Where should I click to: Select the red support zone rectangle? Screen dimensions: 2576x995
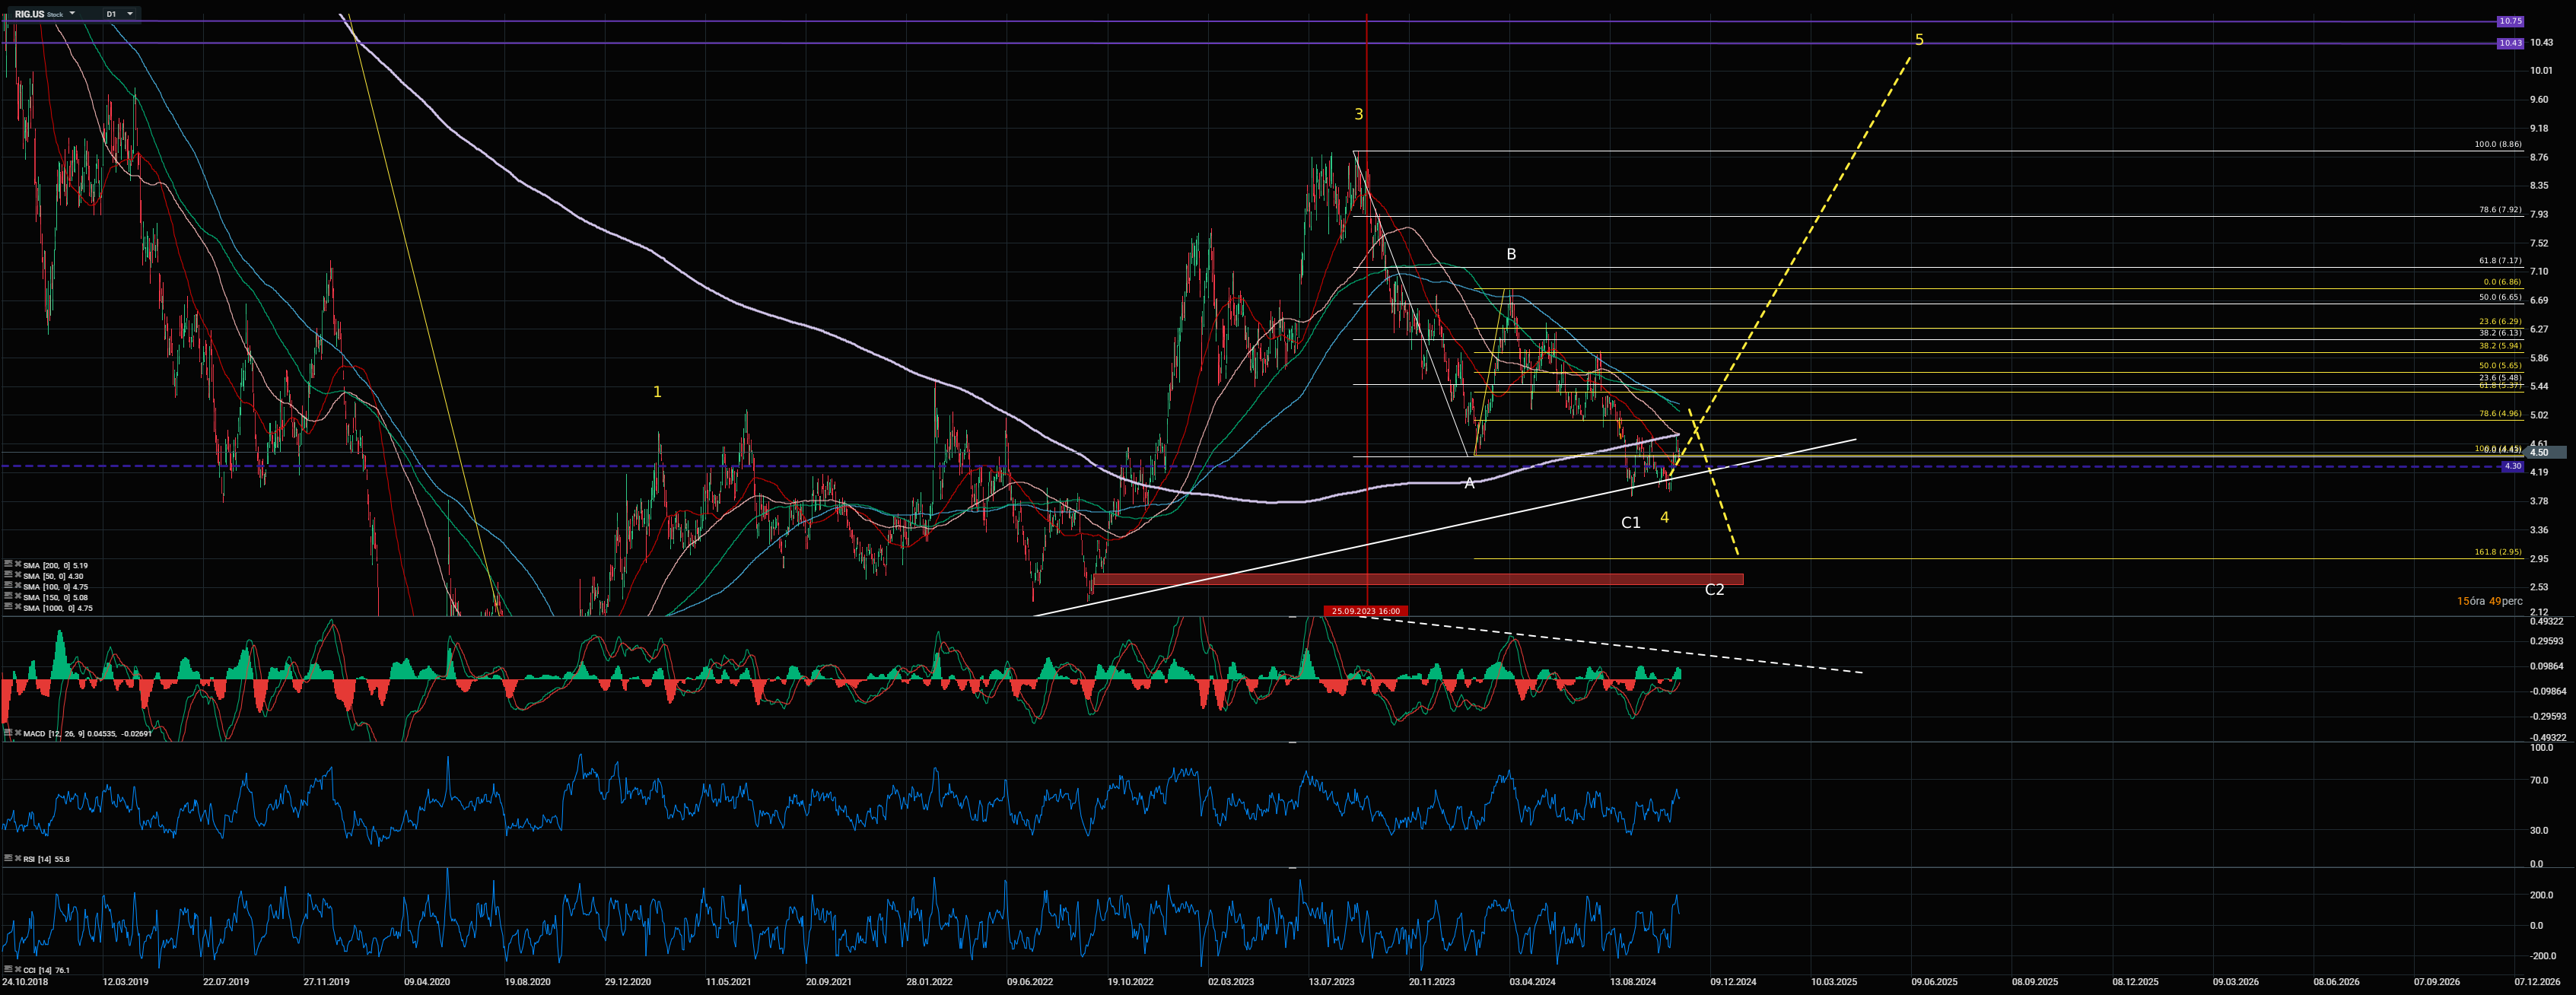coord(1418,579)
